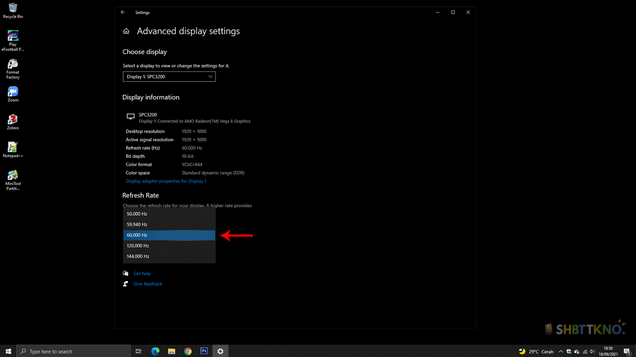
Task: Open Windows Security from the tray
Action: tap(568, 351)
